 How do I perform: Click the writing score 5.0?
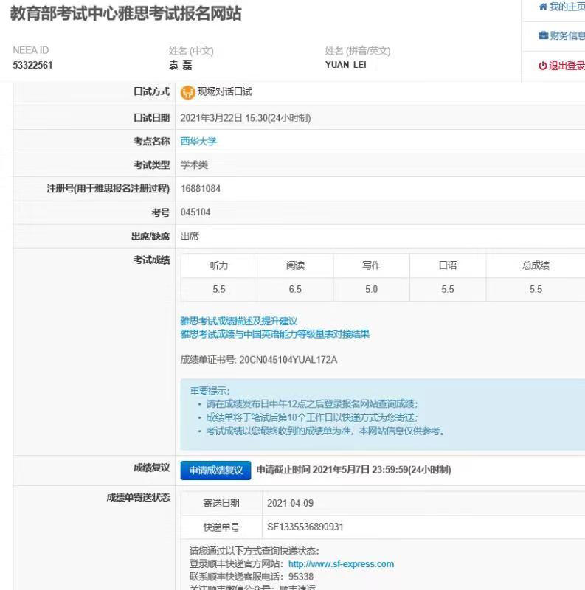coord(371,289)
